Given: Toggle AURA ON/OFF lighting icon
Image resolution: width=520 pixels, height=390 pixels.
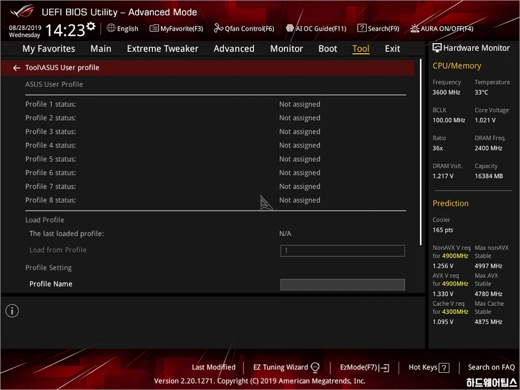Looking at the screenshot, I should [414, 28].
